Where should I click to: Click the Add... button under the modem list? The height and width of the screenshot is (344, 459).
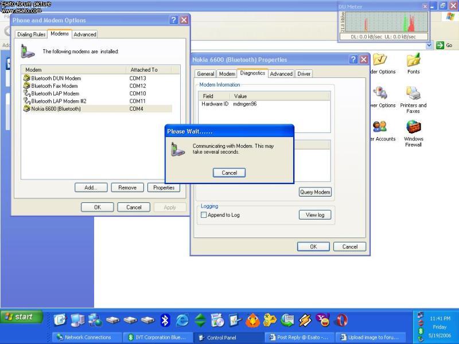[x=91, y=188]
